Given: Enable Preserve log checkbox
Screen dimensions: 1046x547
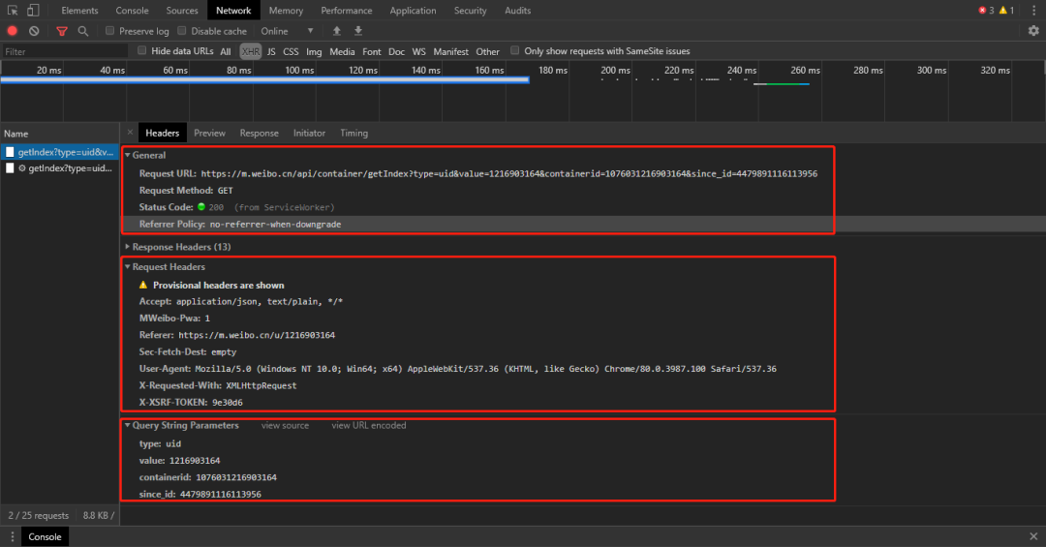Looking at the screenshot, I should [110, 31].
